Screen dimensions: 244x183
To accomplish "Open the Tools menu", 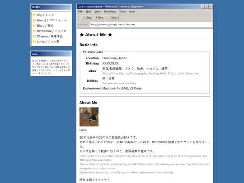I will pos(122,12).
